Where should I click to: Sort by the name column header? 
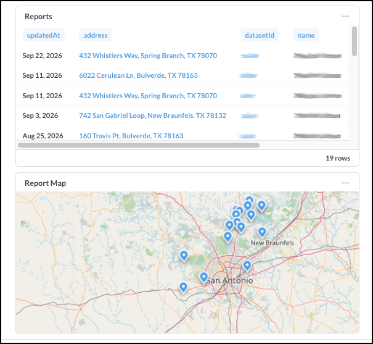[x=306, y=35]
